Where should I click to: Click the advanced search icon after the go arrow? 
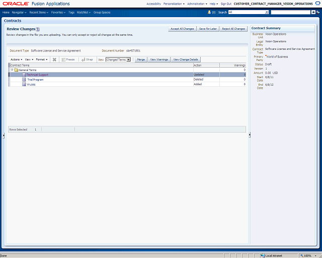(x=318, y=12)
